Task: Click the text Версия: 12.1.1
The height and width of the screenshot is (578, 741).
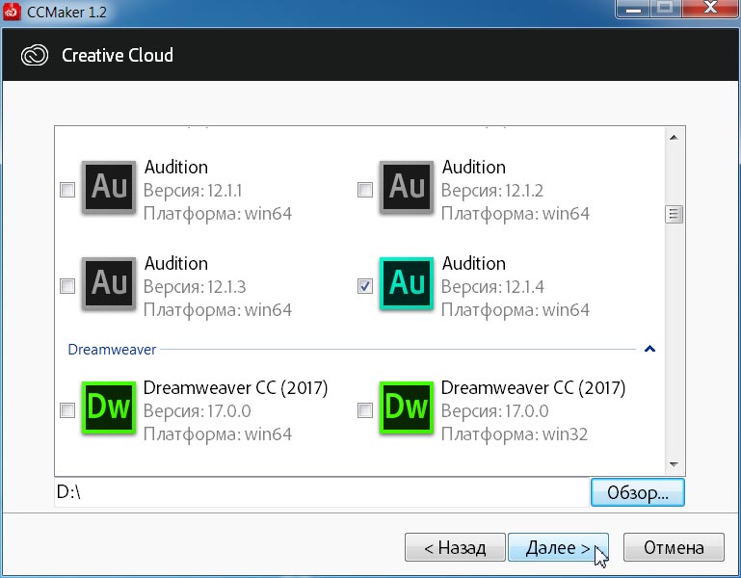Action: tap(193, 191)
